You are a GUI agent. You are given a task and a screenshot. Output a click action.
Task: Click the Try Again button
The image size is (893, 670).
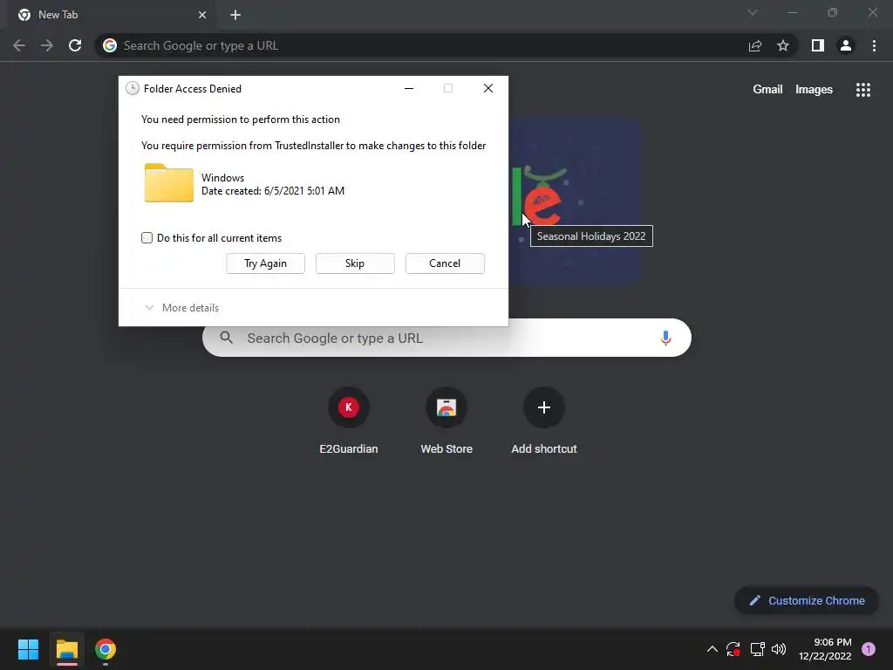tap(265, 263)
